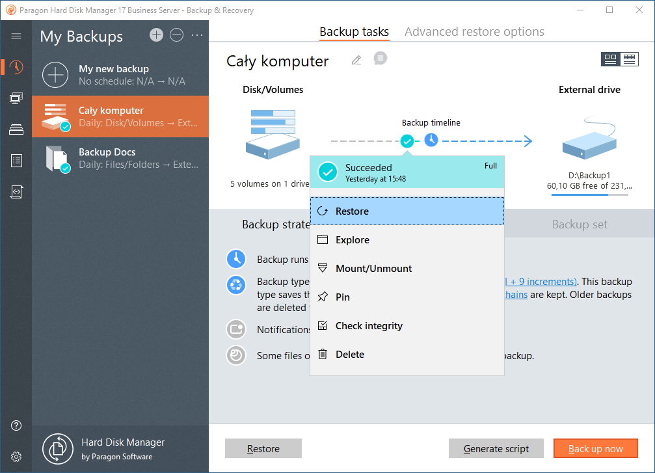The image size is (655, 473).
Task: Select the succeeded backup point on the timeline
Action: tap(407, 141)
